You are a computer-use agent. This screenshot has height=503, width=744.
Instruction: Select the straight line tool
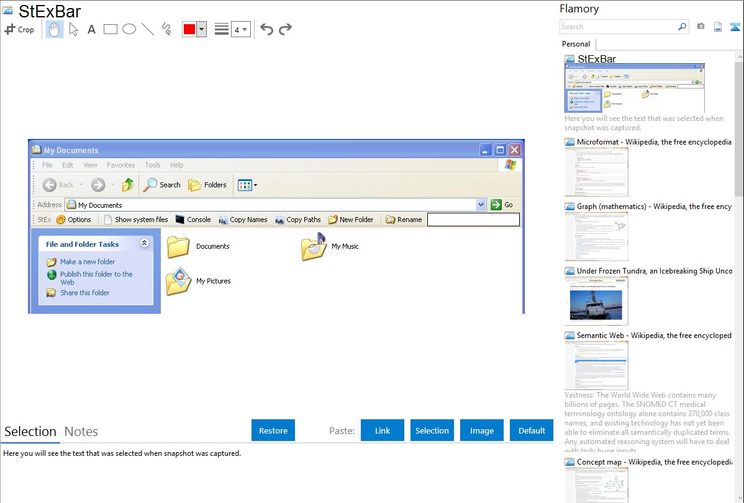pos(148,29)
